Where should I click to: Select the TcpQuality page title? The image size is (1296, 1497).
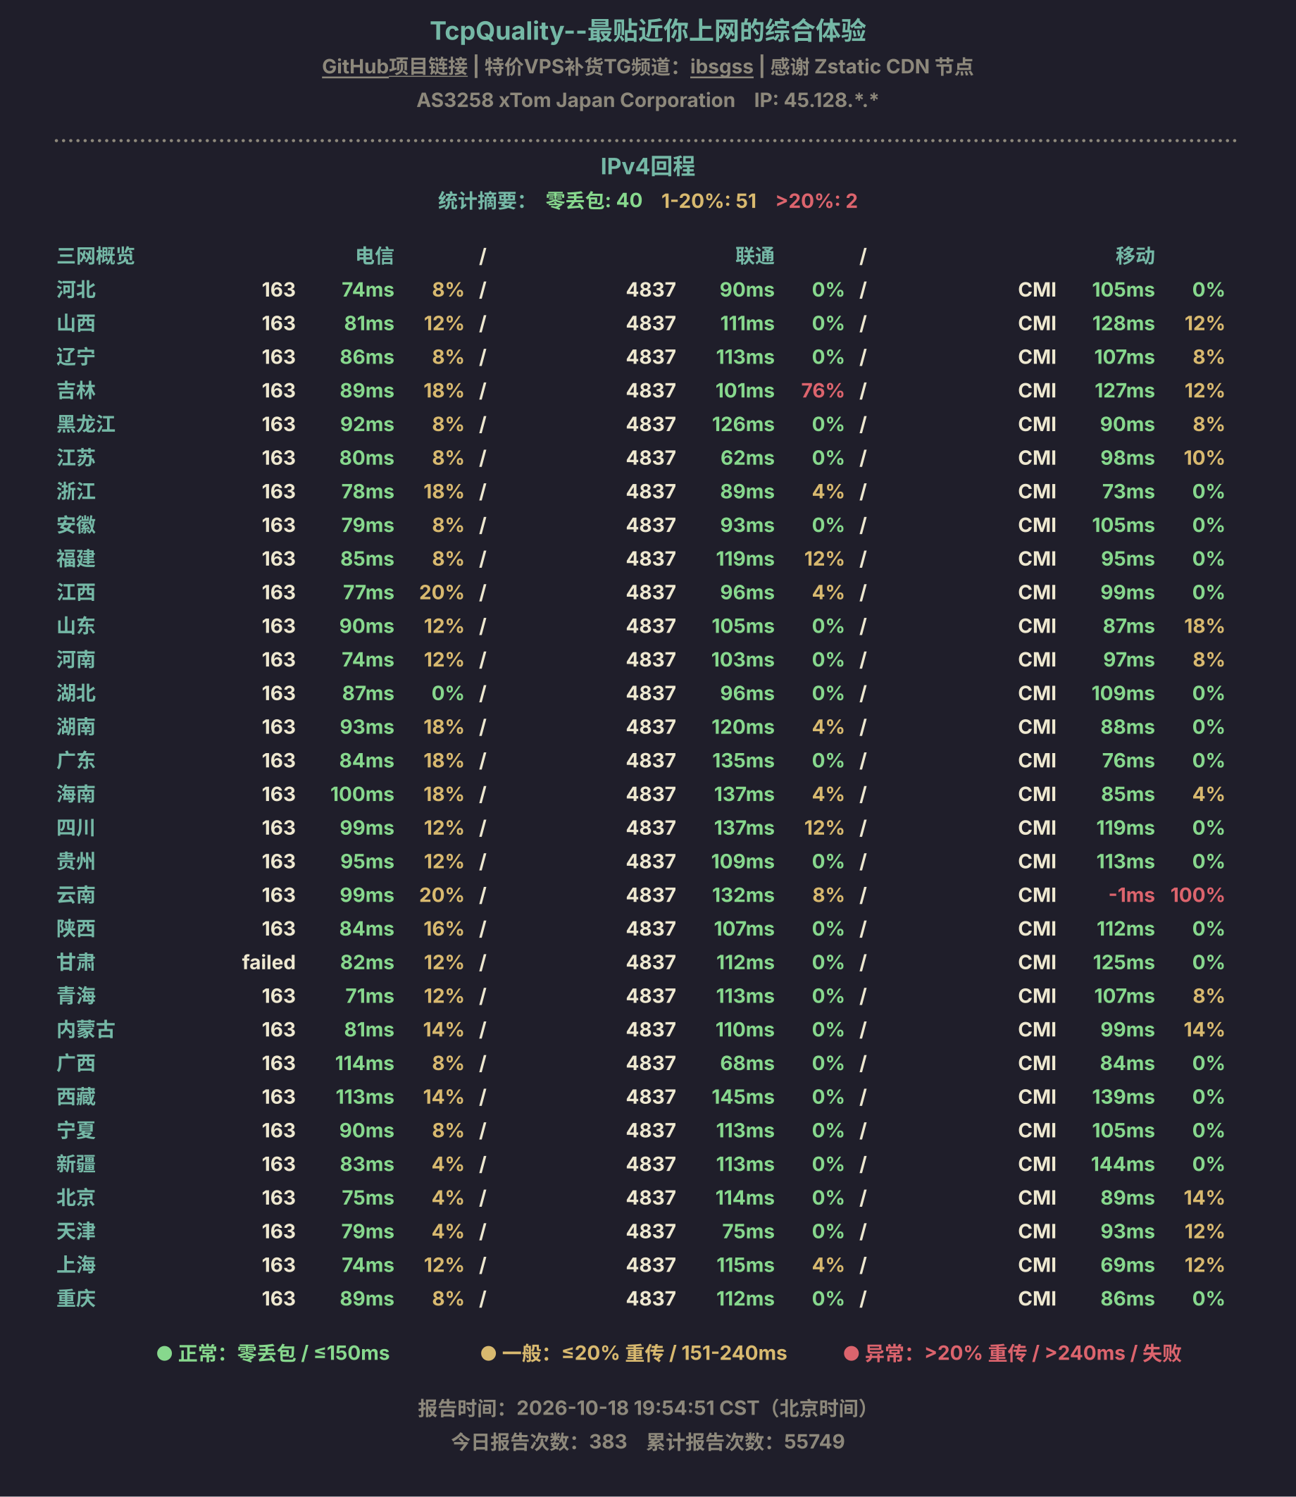click(x=648, y=30)
